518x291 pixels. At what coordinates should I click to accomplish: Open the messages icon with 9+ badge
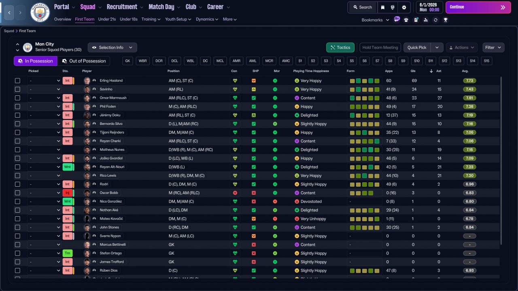pyautogui.click(x=397, y=20)
